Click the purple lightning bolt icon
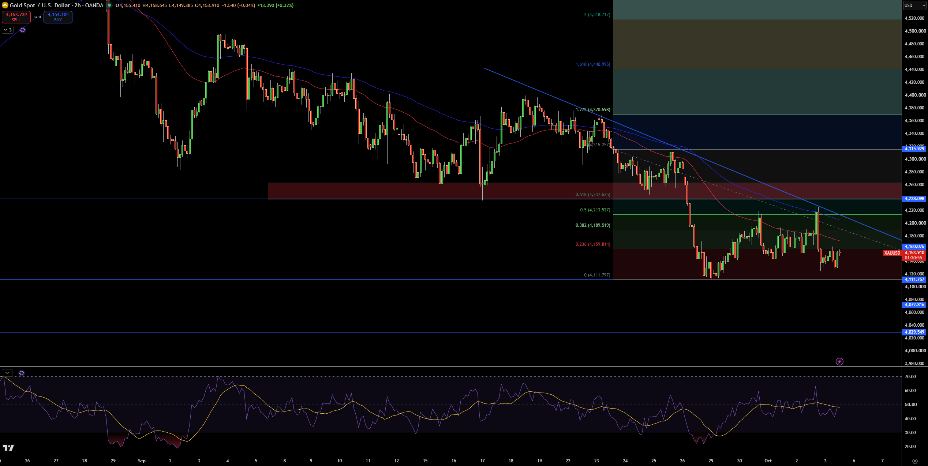 click(839, 361)
